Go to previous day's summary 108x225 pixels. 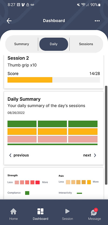19,155
